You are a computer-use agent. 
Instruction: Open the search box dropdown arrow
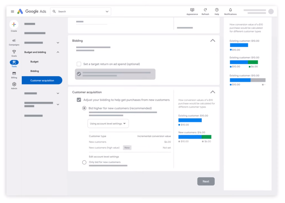(x=107, y=11)
